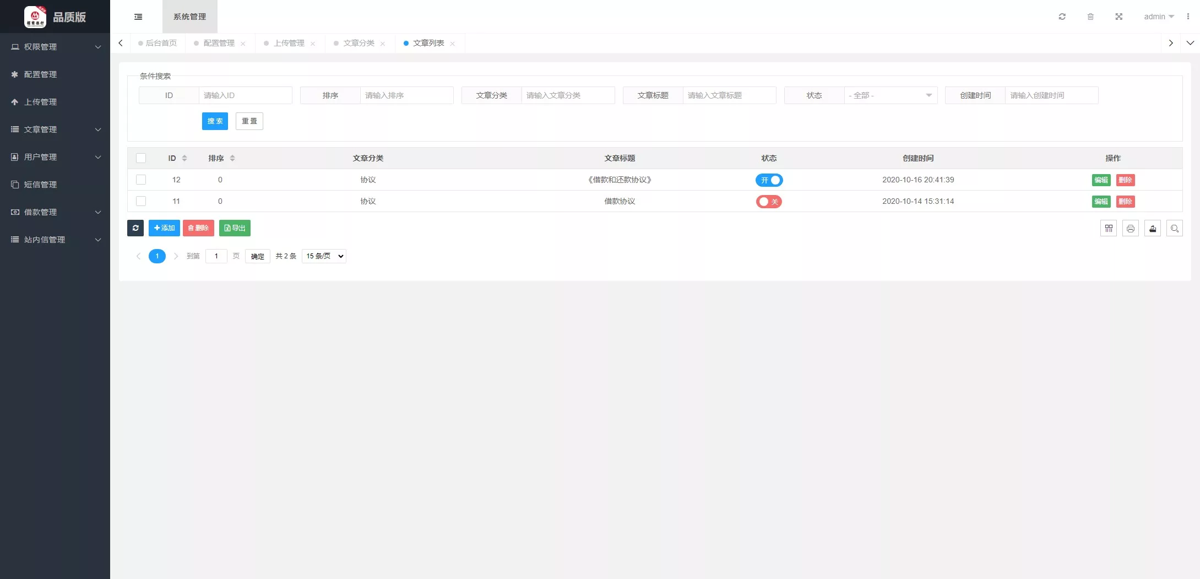Check the select-all checkbox in table header

(141, 158)
